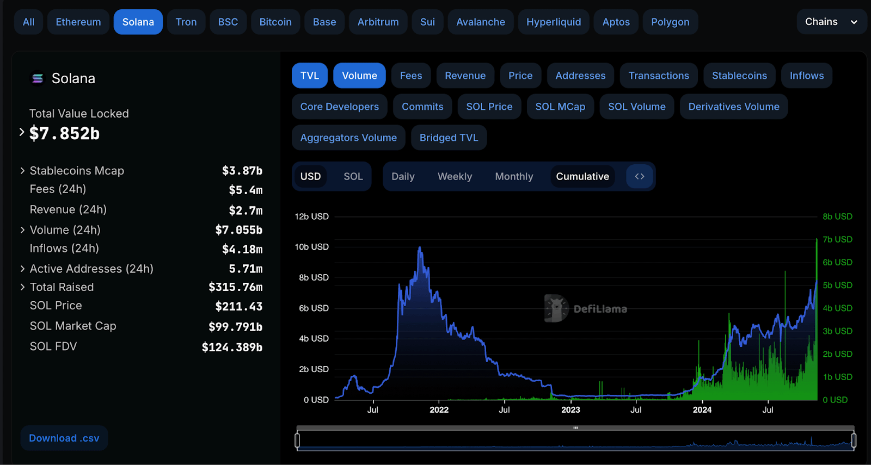Toggle the TVL chart metric off

click(309, 76)
